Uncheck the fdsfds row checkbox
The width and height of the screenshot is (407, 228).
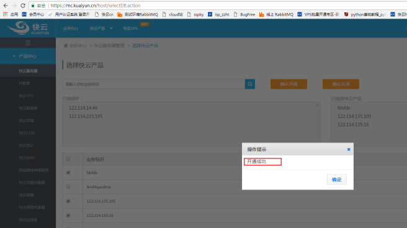(x=68, y=172)
